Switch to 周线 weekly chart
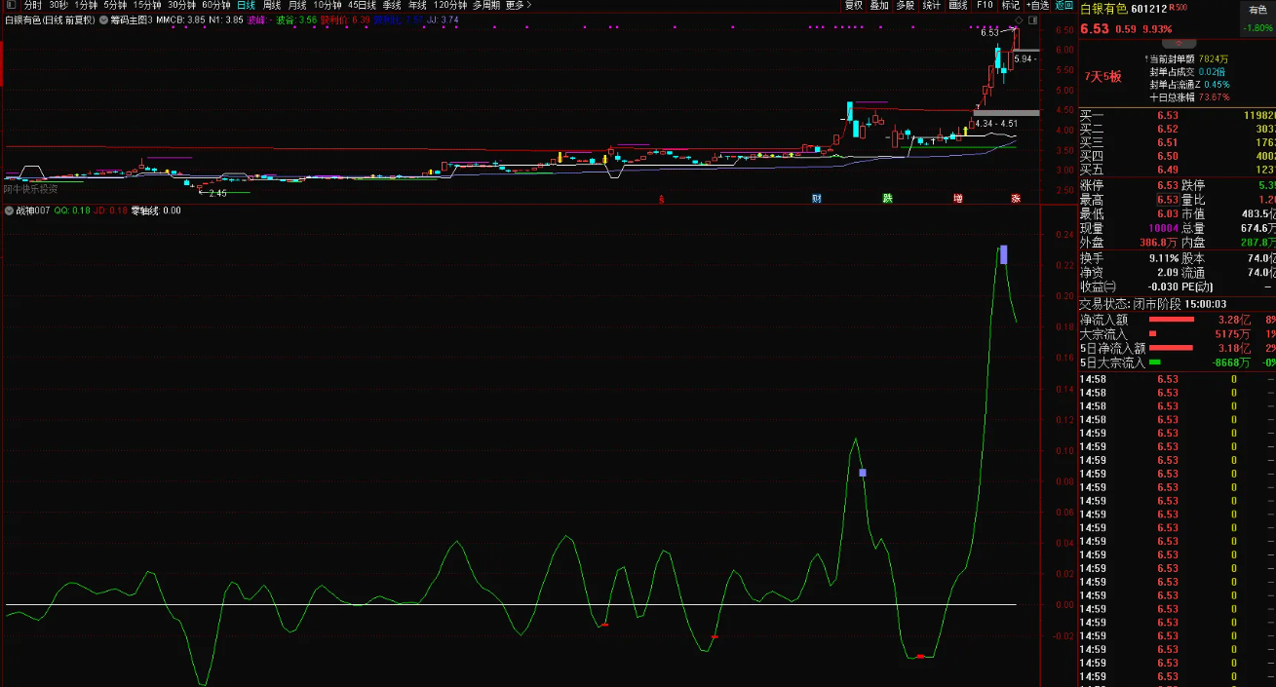Image resolution: width=1276 pixels, height=687 pixels. coord(272,5)
